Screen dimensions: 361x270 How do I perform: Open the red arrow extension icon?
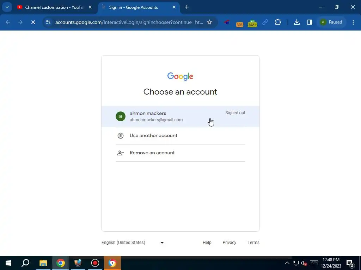click(x=227, y=22)
